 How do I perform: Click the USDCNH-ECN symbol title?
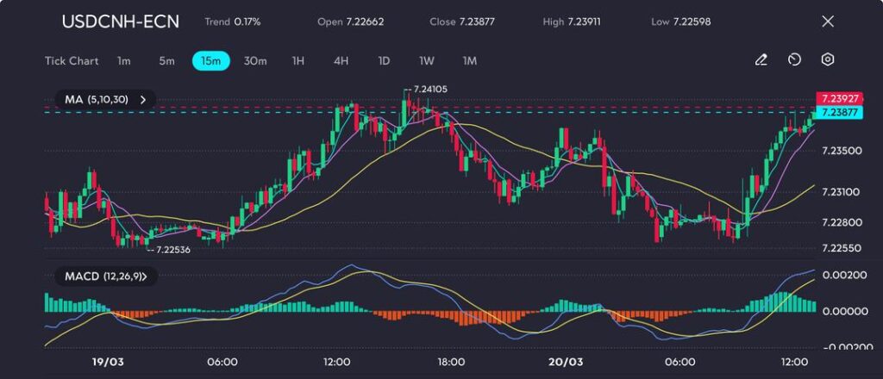pyautogui.click(x=121, y=22)
